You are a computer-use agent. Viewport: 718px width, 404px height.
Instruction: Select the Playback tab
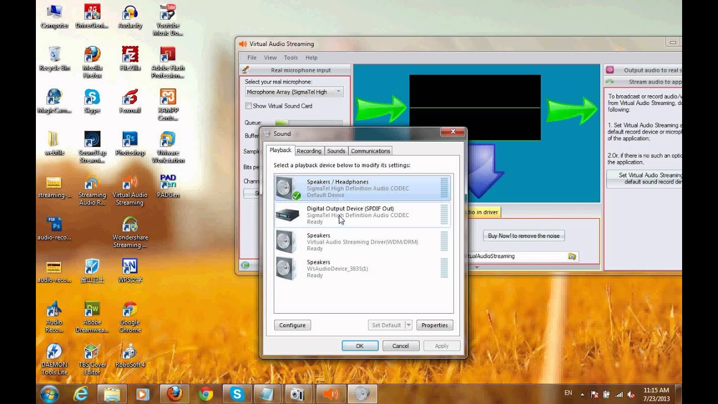(x=280, y=150)
